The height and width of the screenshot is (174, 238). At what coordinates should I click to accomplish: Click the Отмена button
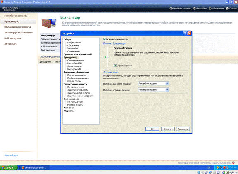click(168, 129)
